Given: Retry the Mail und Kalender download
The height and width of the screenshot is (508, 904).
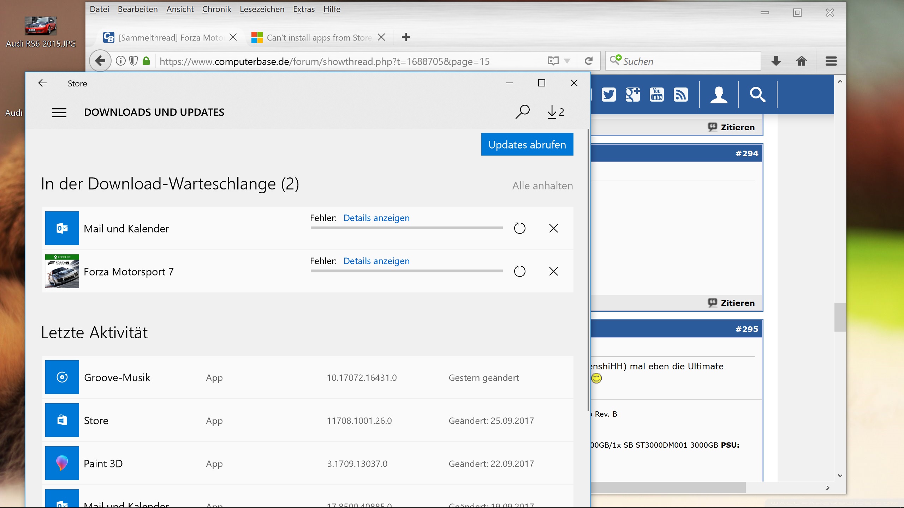Looking at the screenshot, I should click(519, 228).
